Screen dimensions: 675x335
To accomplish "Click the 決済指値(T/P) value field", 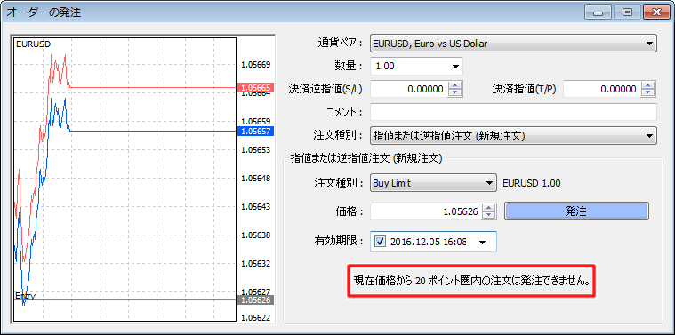I will click(601, 89).
